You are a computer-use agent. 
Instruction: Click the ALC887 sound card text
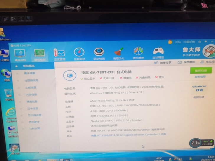click(128, 130)
